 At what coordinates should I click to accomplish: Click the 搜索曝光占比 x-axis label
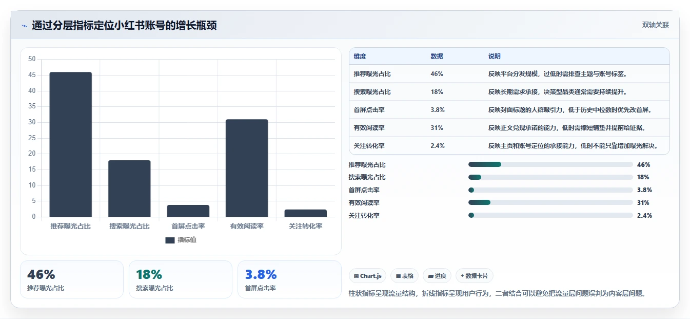[129, 227]
